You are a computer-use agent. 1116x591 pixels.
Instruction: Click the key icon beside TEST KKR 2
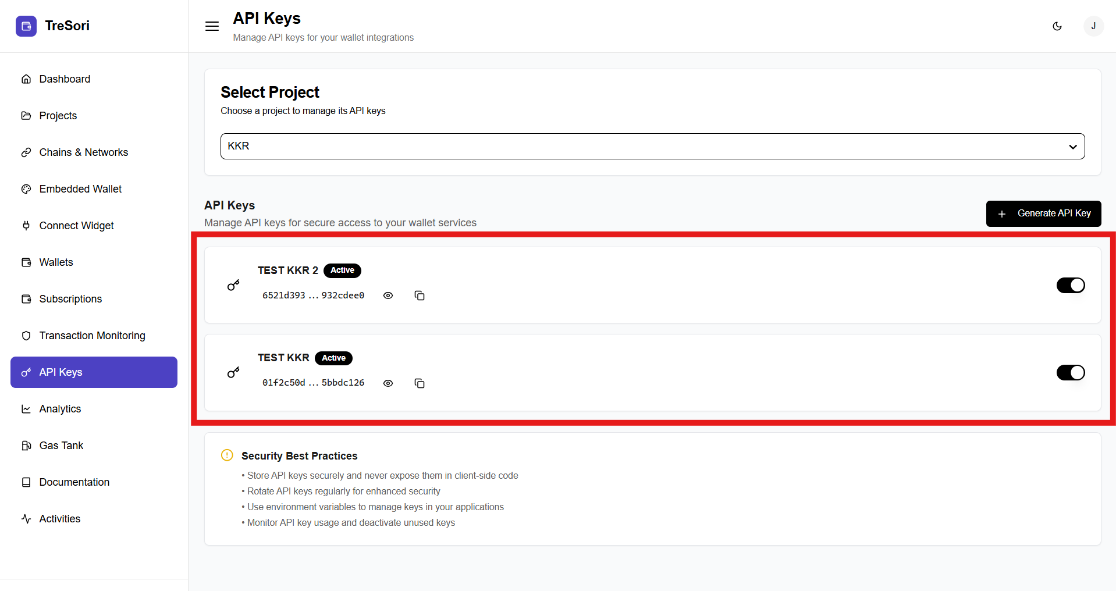pos(233,285)
